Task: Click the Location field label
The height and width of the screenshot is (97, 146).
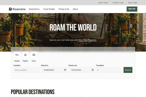Action: (17, 65)
